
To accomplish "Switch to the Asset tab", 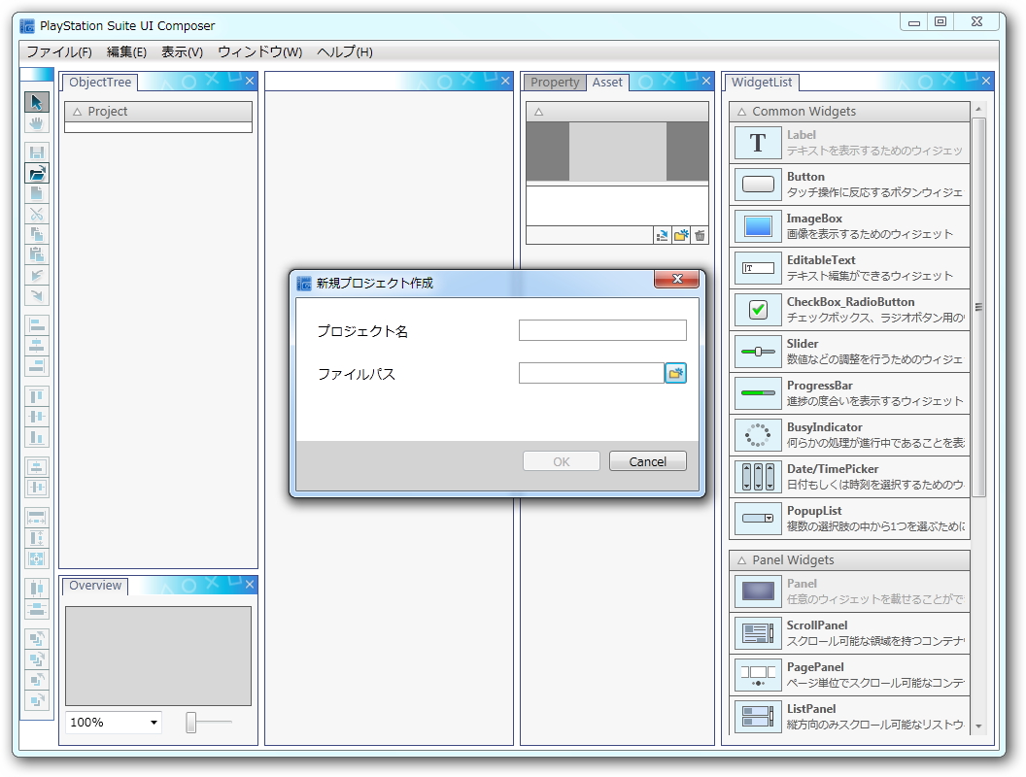I will point(607,83).
